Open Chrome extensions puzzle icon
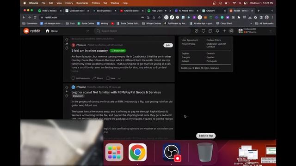 tap(239, 18)
